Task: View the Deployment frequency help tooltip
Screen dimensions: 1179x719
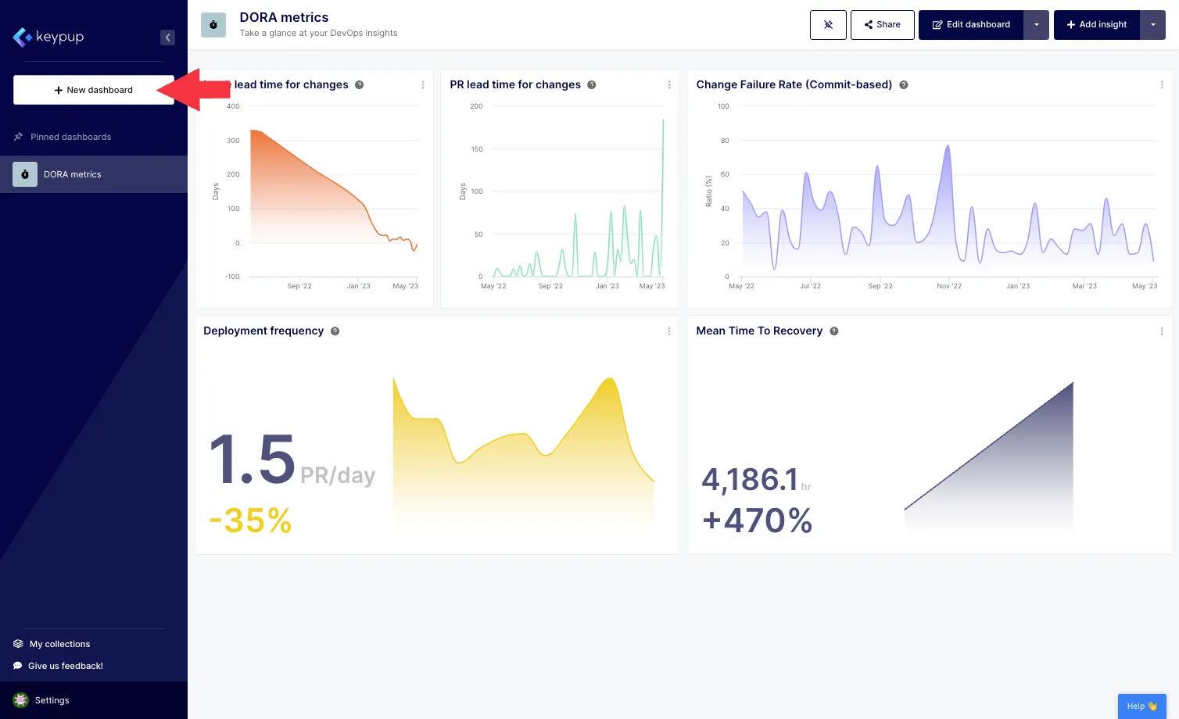Action: tap(335, 331)
